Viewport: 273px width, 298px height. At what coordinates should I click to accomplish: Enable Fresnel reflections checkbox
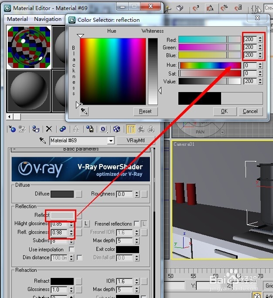click(x=136, y=224)
